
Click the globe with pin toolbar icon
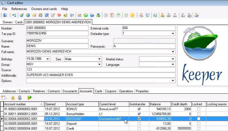pos(22,15)
